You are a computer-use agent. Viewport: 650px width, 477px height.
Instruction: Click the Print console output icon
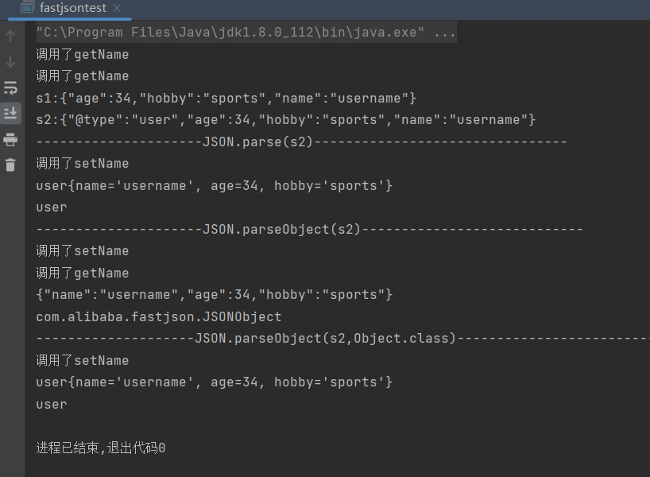(10, 139)
